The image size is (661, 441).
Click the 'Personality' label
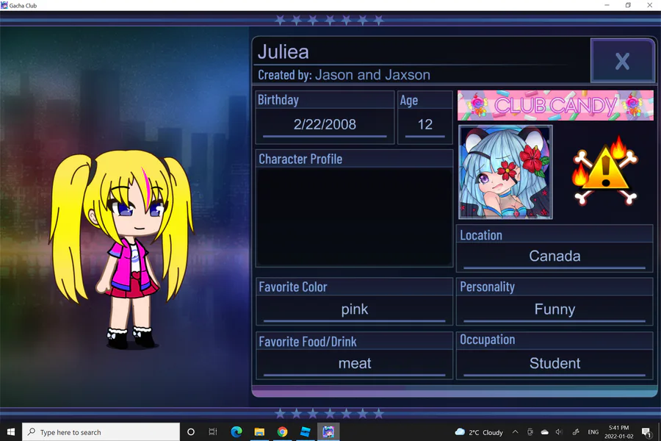pos(488,287)
